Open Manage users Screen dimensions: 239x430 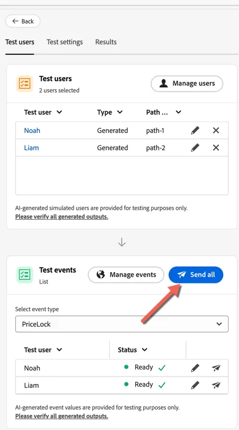[187, 84]
